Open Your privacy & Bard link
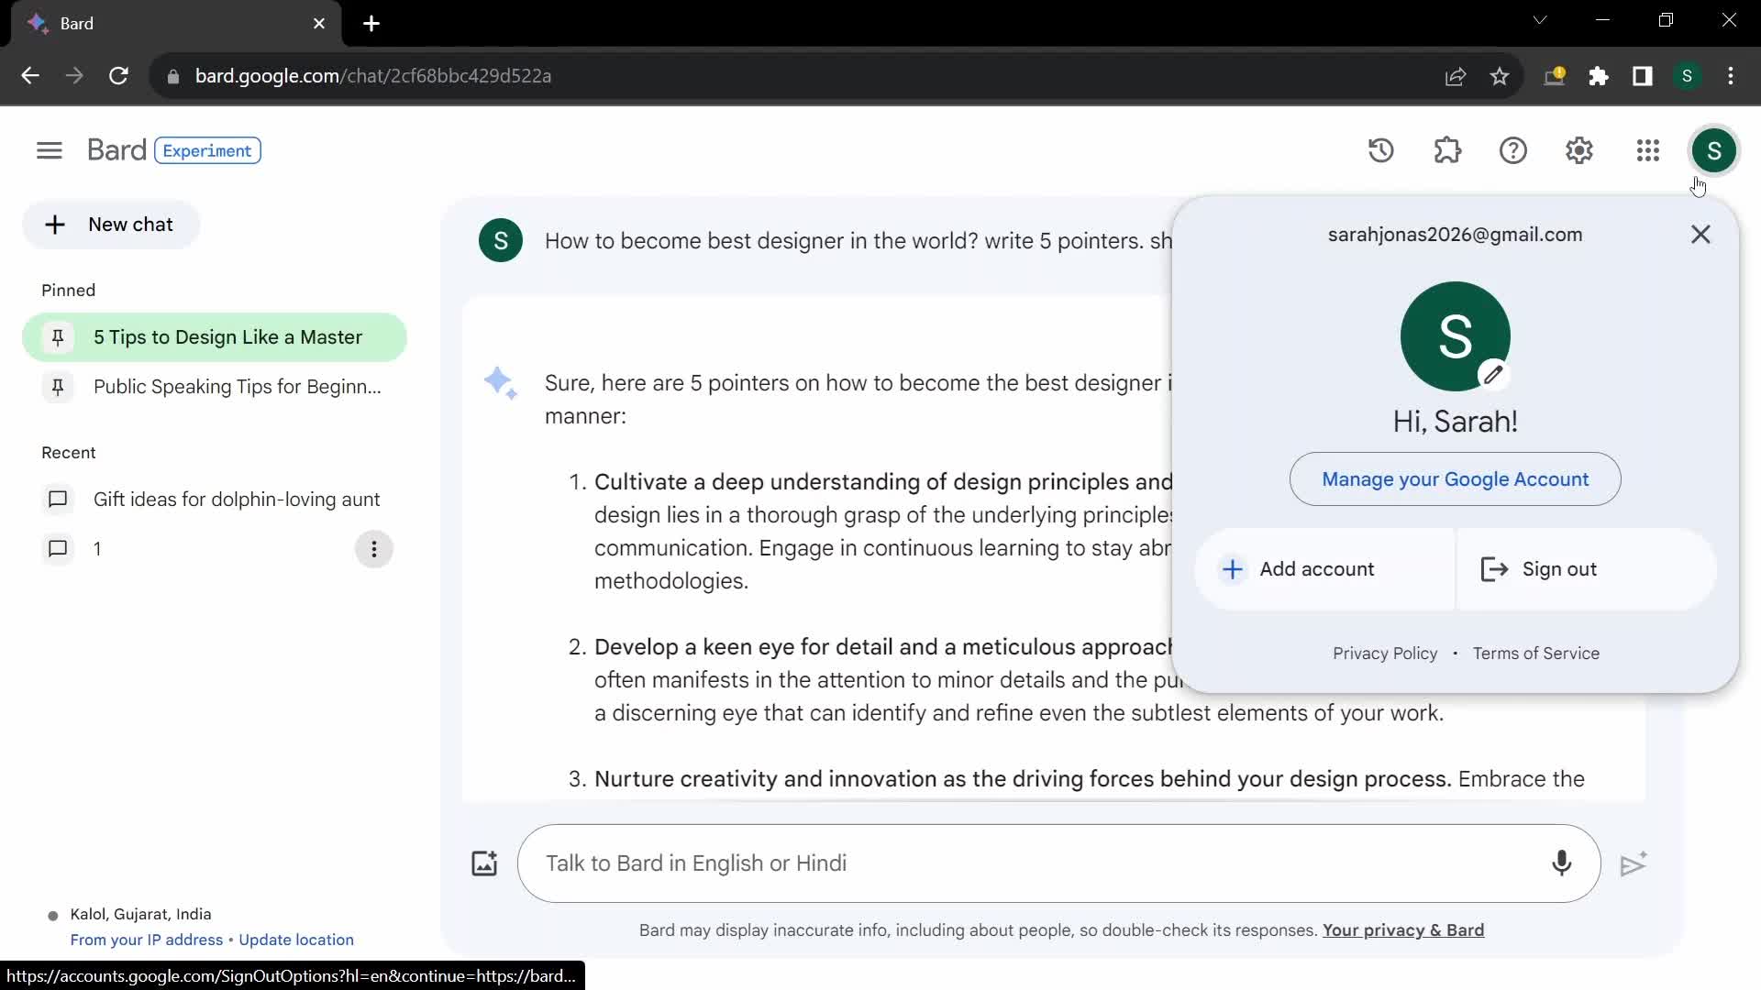 [x=1403, y=930]
